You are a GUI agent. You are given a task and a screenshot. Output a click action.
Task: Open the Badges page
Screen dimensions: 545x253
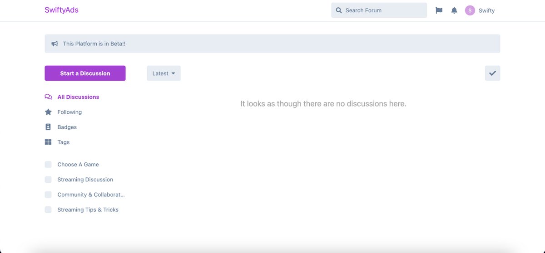coord(67,127)
